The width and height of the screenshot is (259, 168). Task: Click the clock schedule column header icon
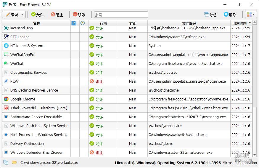pyautogui.click(x=83, y=23)
